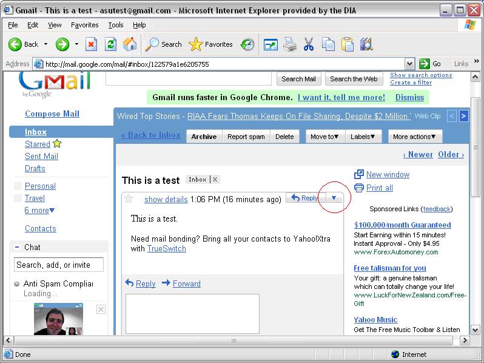Viewport: 484px width, 363px height.
Task: Open Compose Mail link
Action: 52,114
